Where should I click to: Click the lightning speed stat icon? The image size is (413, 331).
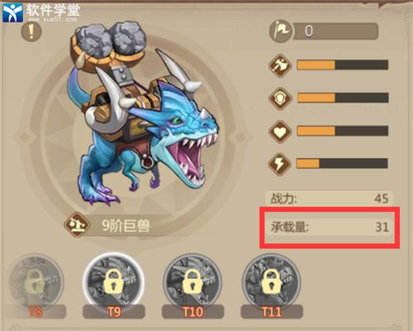(x=280, y=164)
